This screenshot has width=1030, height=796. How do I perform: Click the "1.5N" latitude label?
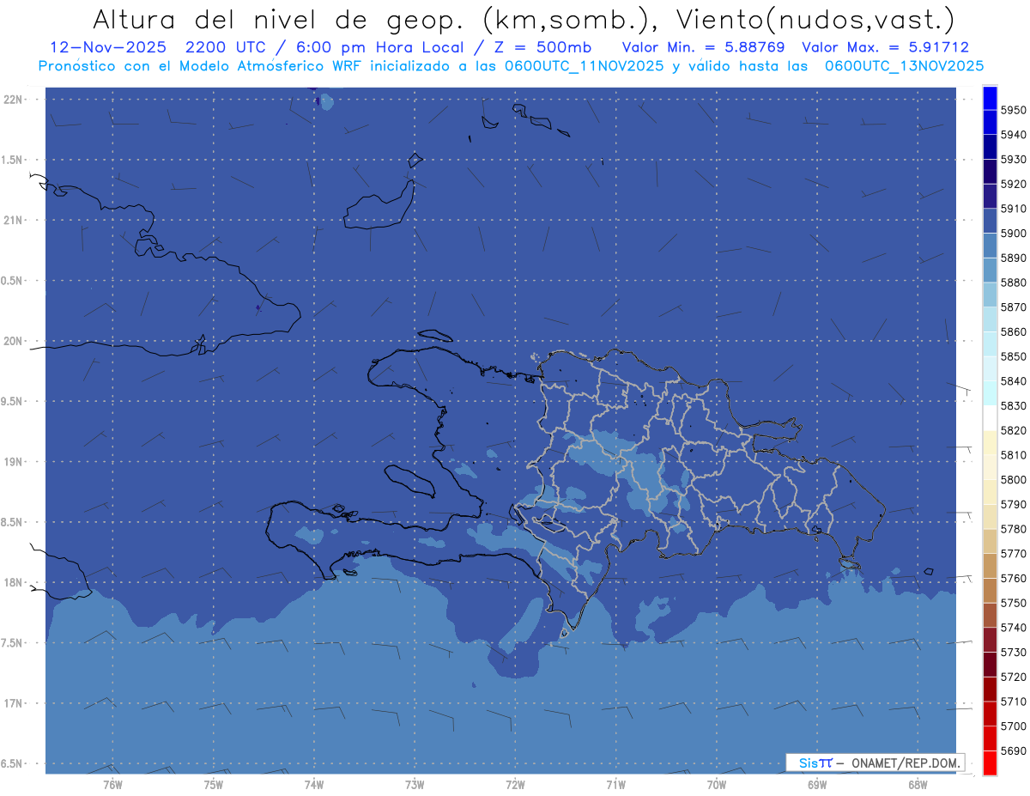[x=12, y=160]
